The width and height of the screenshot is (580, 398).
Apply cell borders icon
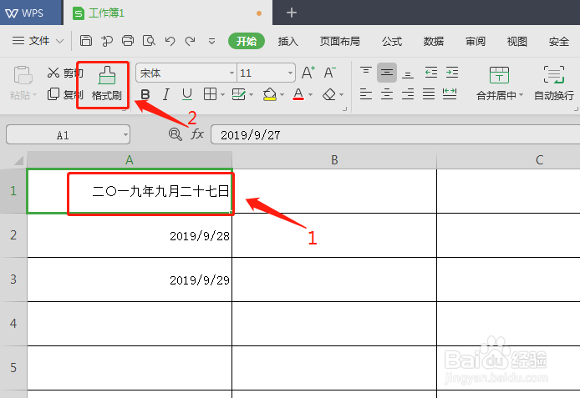tap(210, 94)
